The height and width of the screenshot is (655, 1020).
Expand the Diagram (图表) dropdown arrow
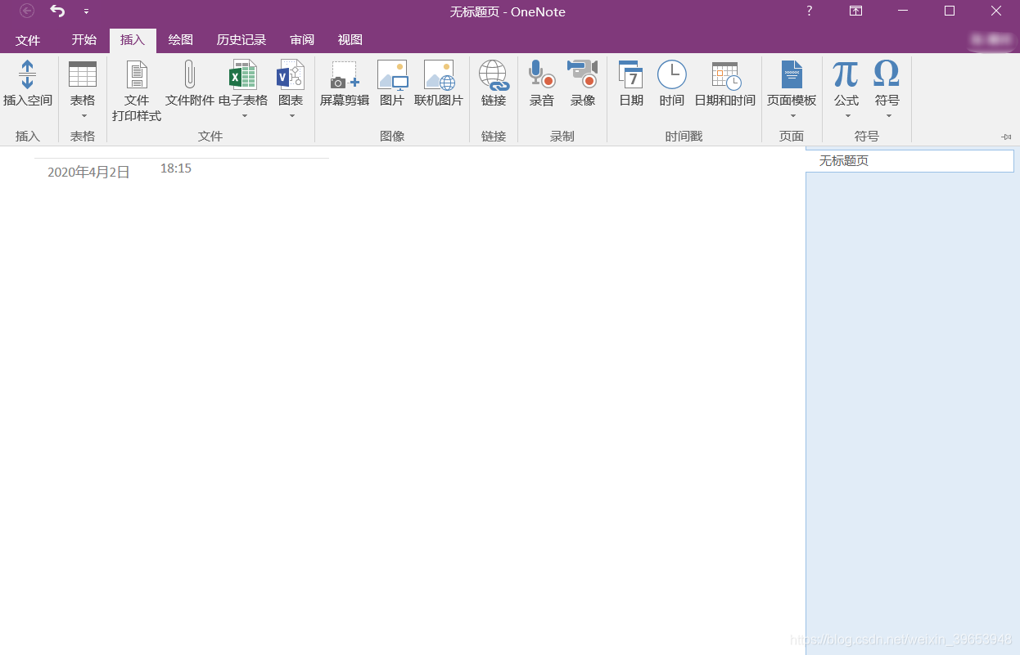[x=291, y=116]
